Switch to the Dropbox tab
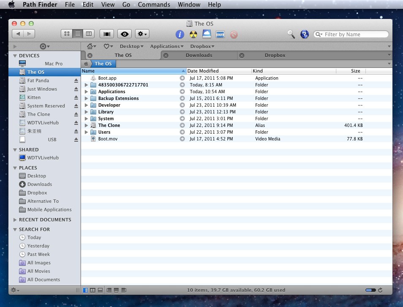The width and height of the screenshot is (403, 307). click(275, 55)
